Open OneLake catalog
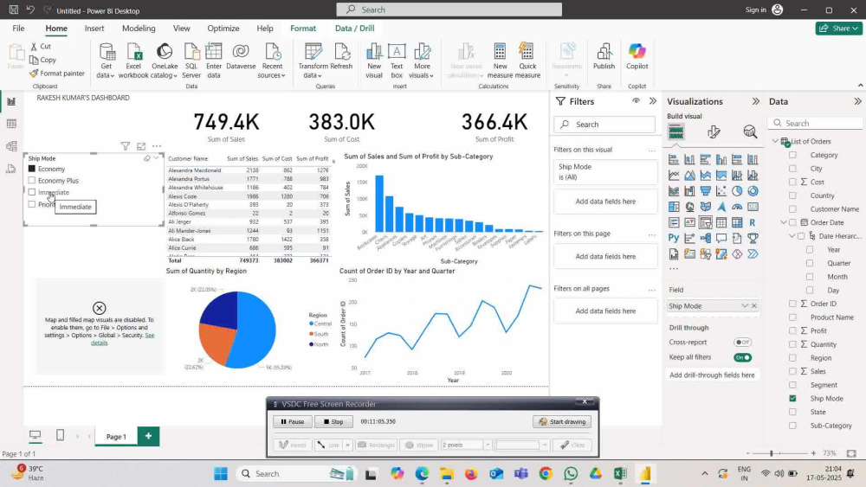 [x=164, y=61]
